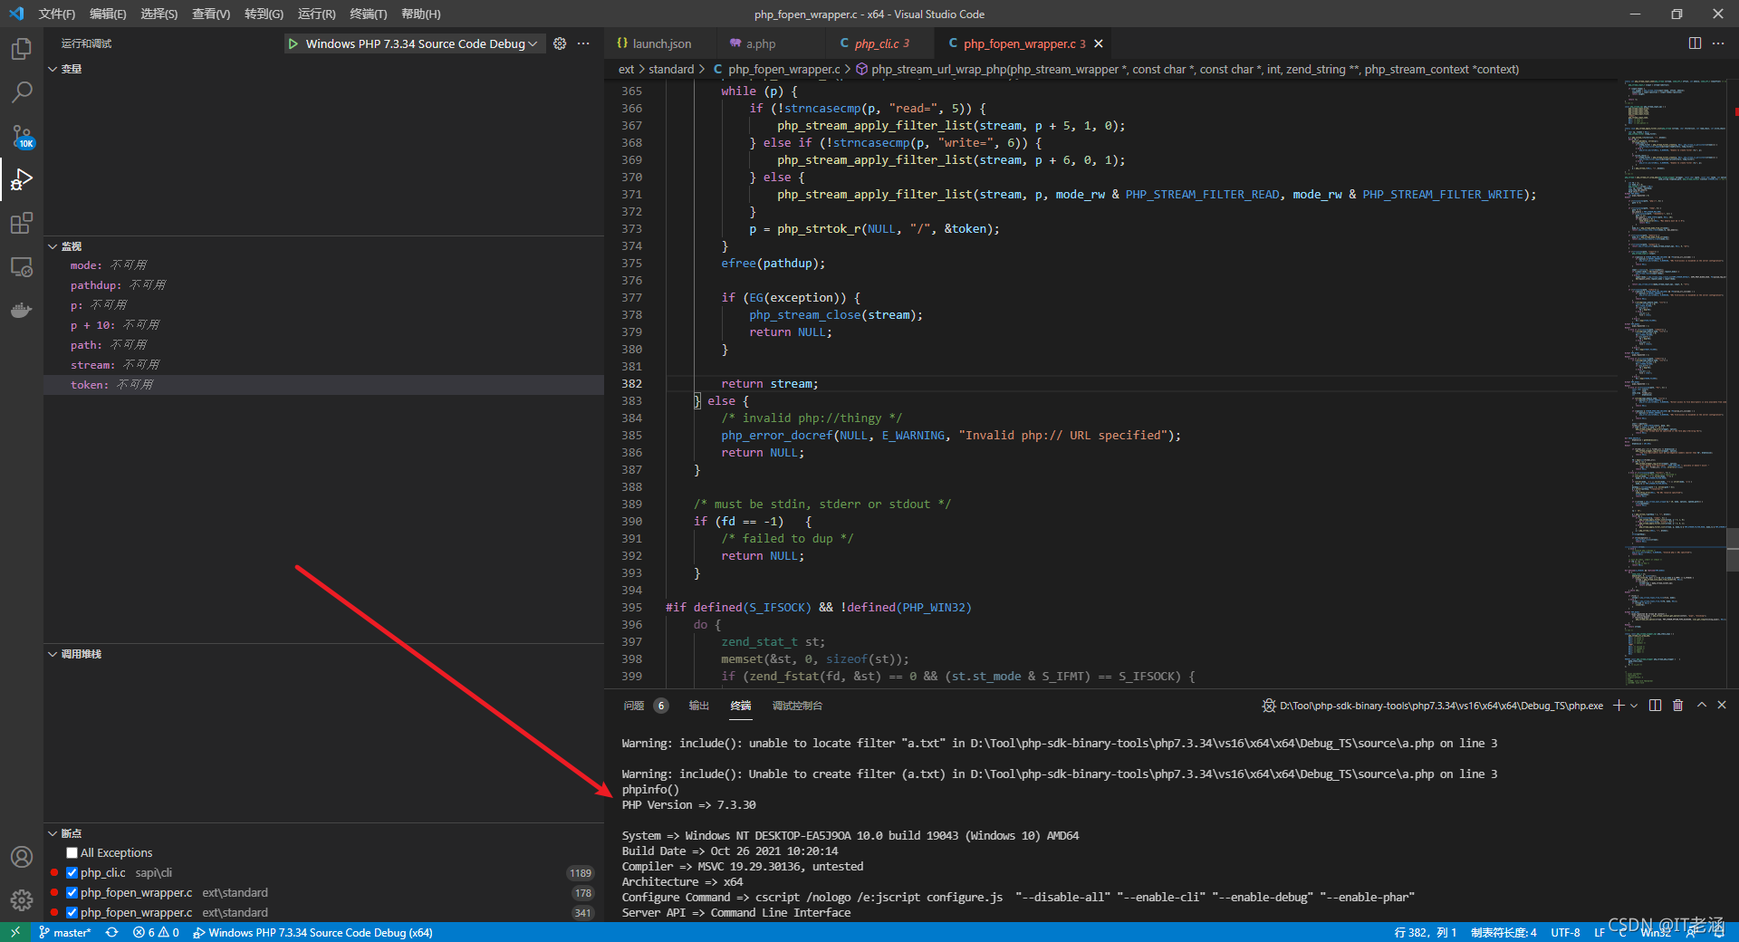Open the 帮助(H) Help menu

click(421, 14)
